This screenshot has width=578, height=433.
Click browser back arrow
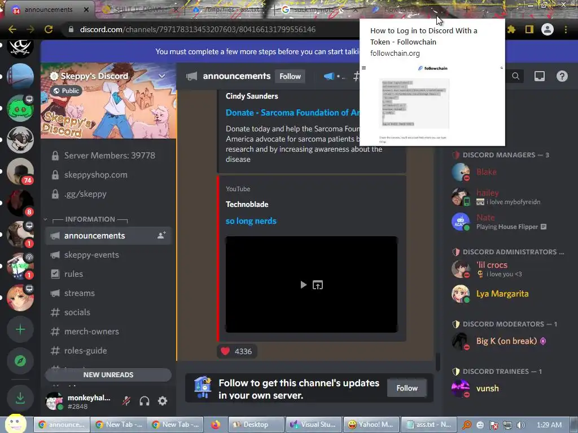pyautogui.click(x=12, y=29)
